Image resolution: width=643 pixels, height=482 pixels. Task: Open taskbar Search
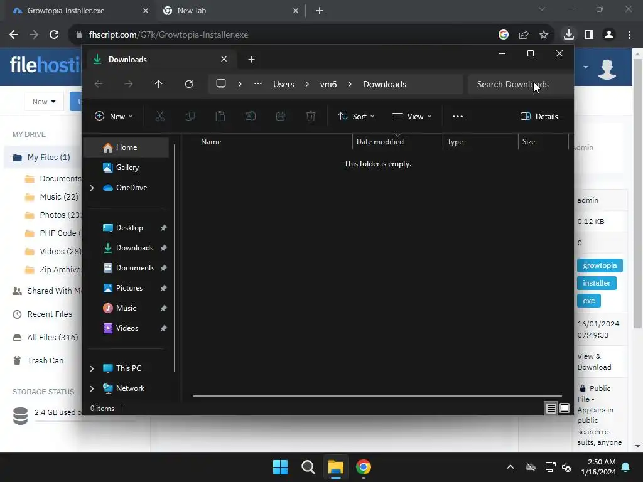click(x=308, y=467)
